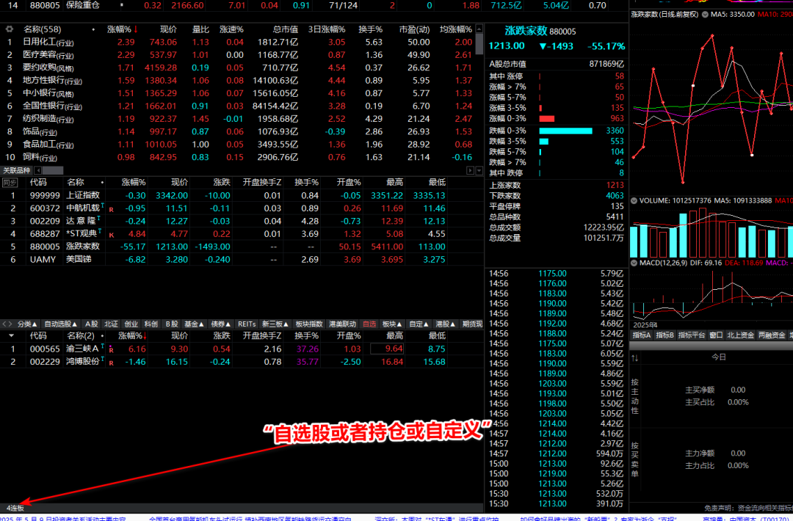This screenshot has width=793, height=521.
Task: Click the 窗口 button under chart
Action: 716,335
